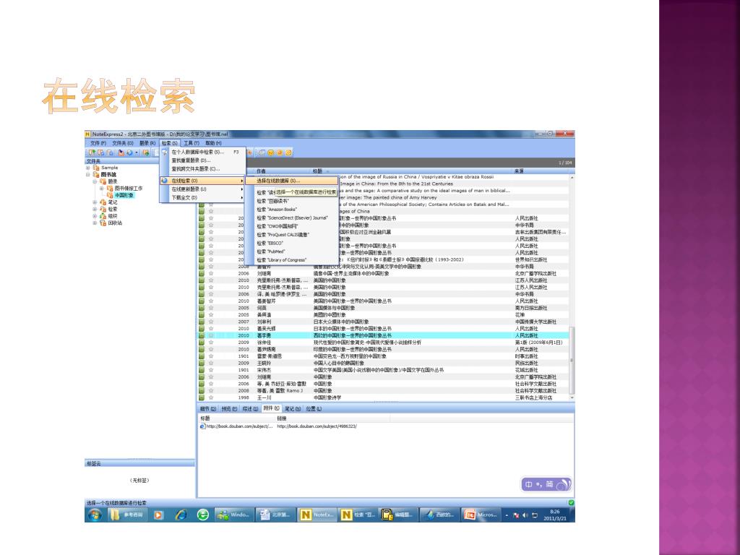Image resolution: width=740 pixels, height=555 pixels.
Task: Search 'CNKI中国知网' database
Action: 291,226
